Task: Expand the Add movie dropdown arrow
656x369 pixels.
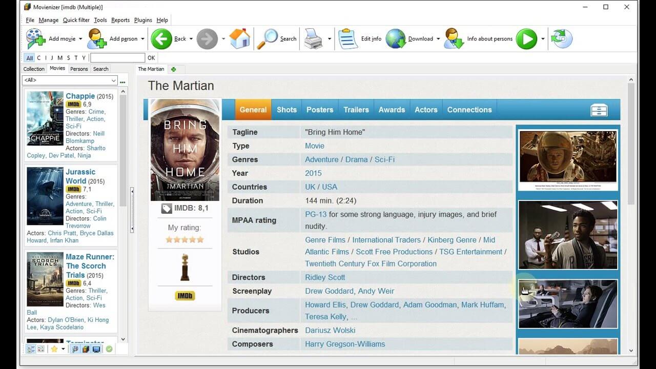Action: click(x=81, y=39)
